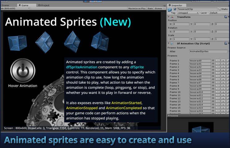
Task: Click the power button Hover Animation sprite
Action: [23, 71]
